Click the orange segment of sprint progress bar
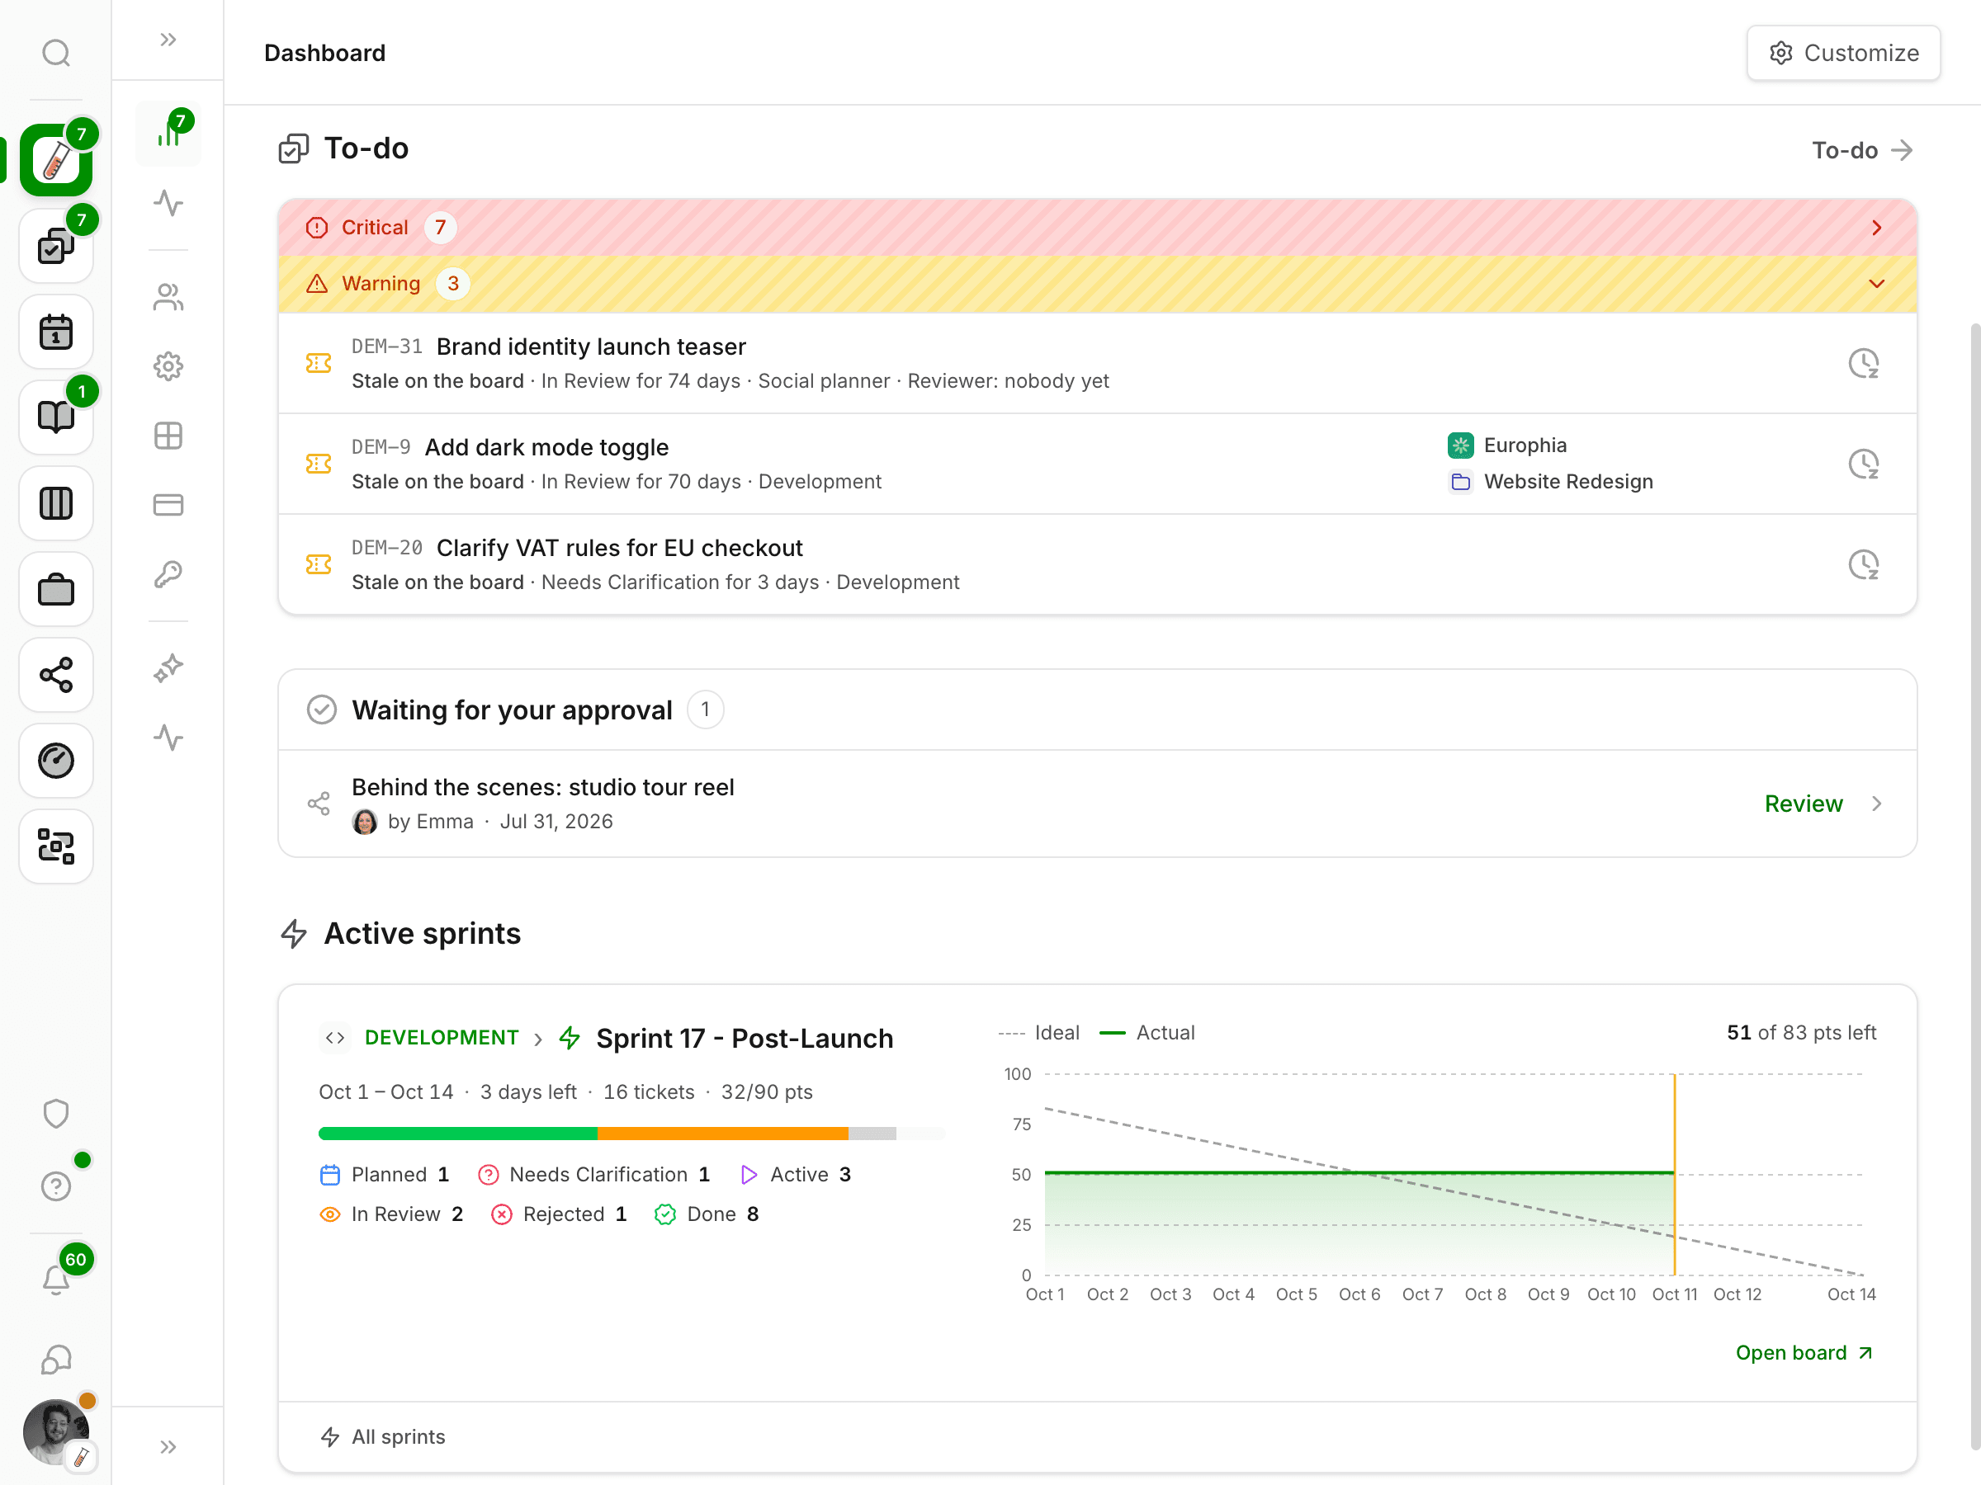This screenshot has width=1981, height=1485. 723,1134
